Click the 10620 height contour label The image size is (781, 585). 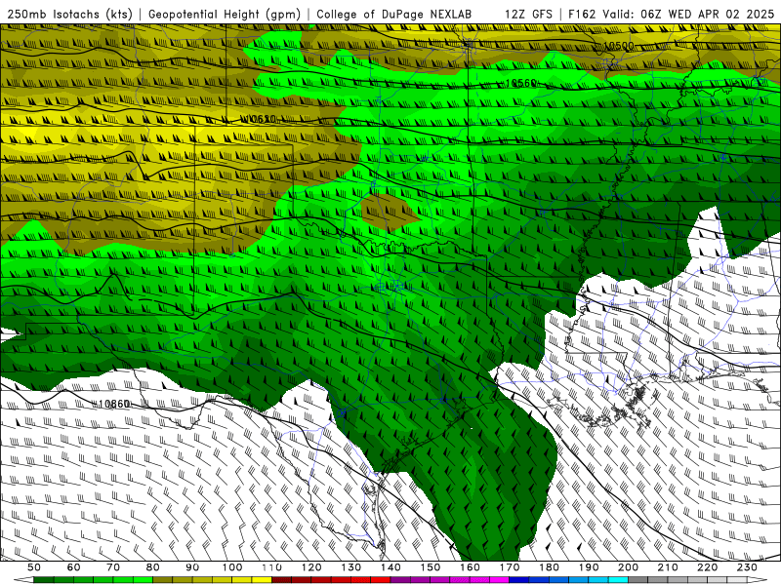point(259,119)
